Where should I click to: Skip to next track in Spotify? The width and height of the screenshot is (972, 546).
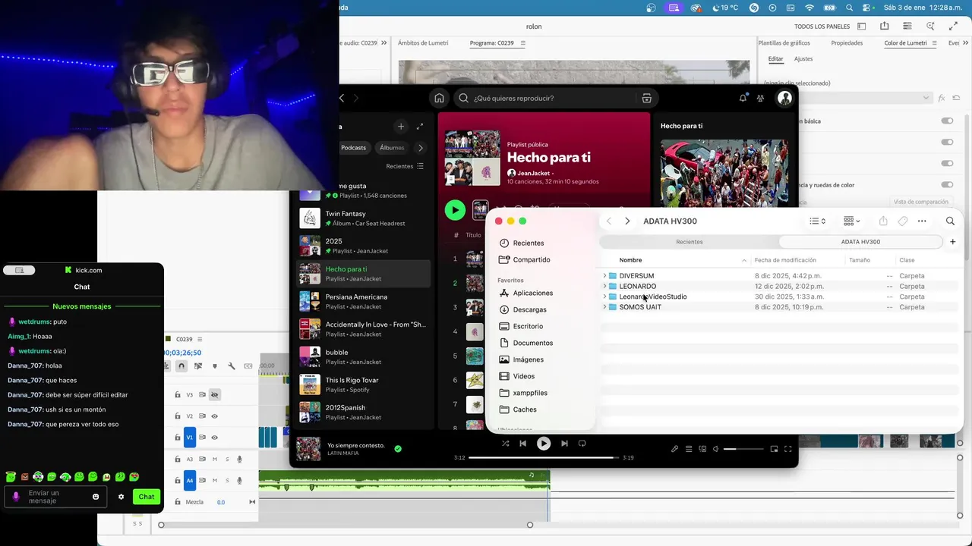click(564, 444)
